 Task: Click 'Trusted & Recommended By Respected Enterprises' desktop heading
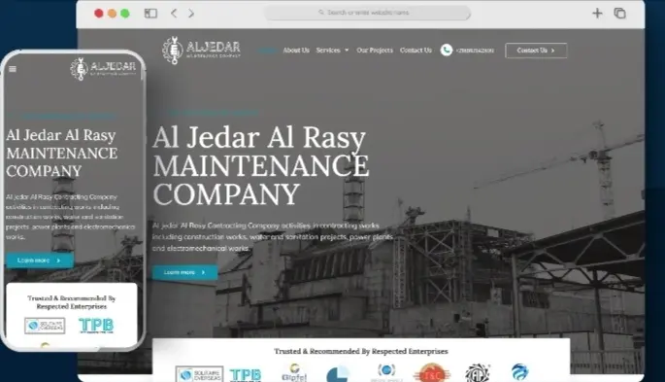click(361, 351)
